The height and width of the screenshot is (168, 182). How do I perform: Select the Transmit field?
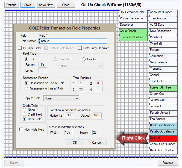click(163, 69)
